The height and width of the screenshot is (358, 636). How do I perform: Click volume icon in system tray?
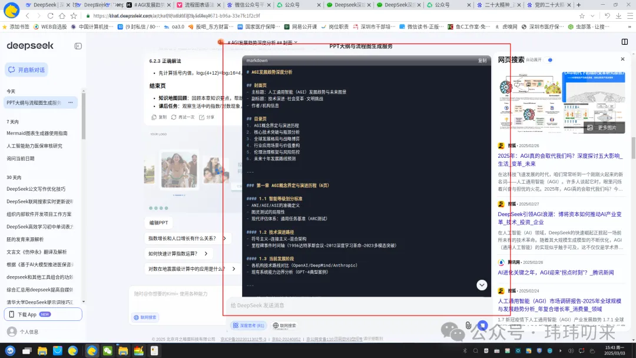click(x=571, y=351)
